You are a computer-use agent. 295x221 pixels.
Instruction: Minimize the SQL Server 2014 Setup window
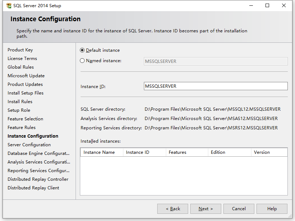point(251,6)
